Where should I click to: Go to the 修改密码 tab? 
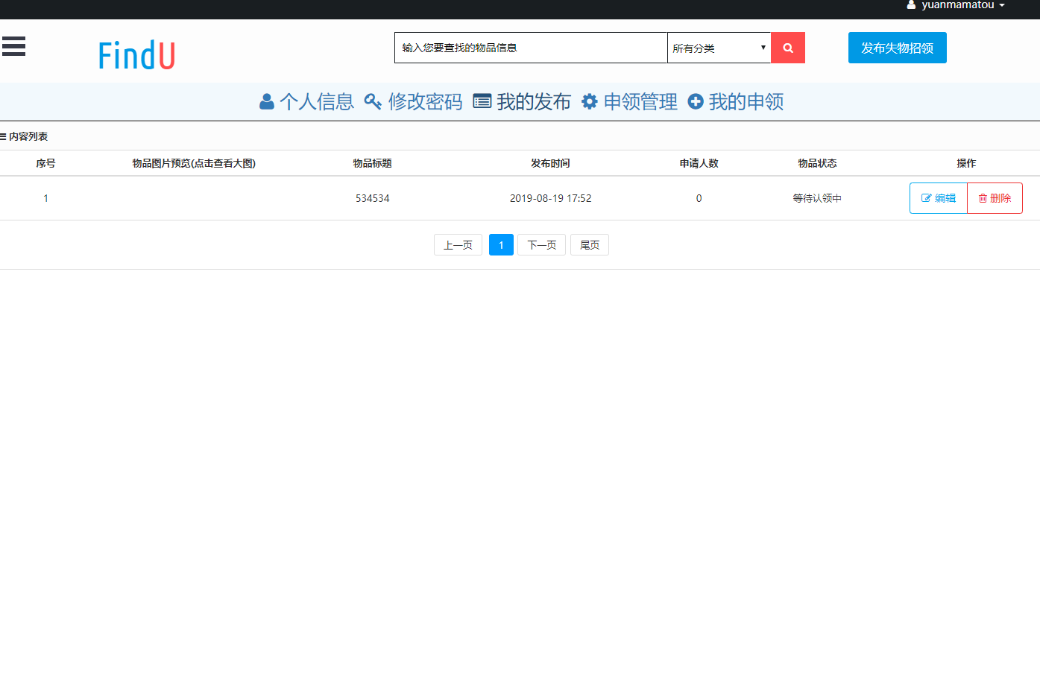coord(425,102)
